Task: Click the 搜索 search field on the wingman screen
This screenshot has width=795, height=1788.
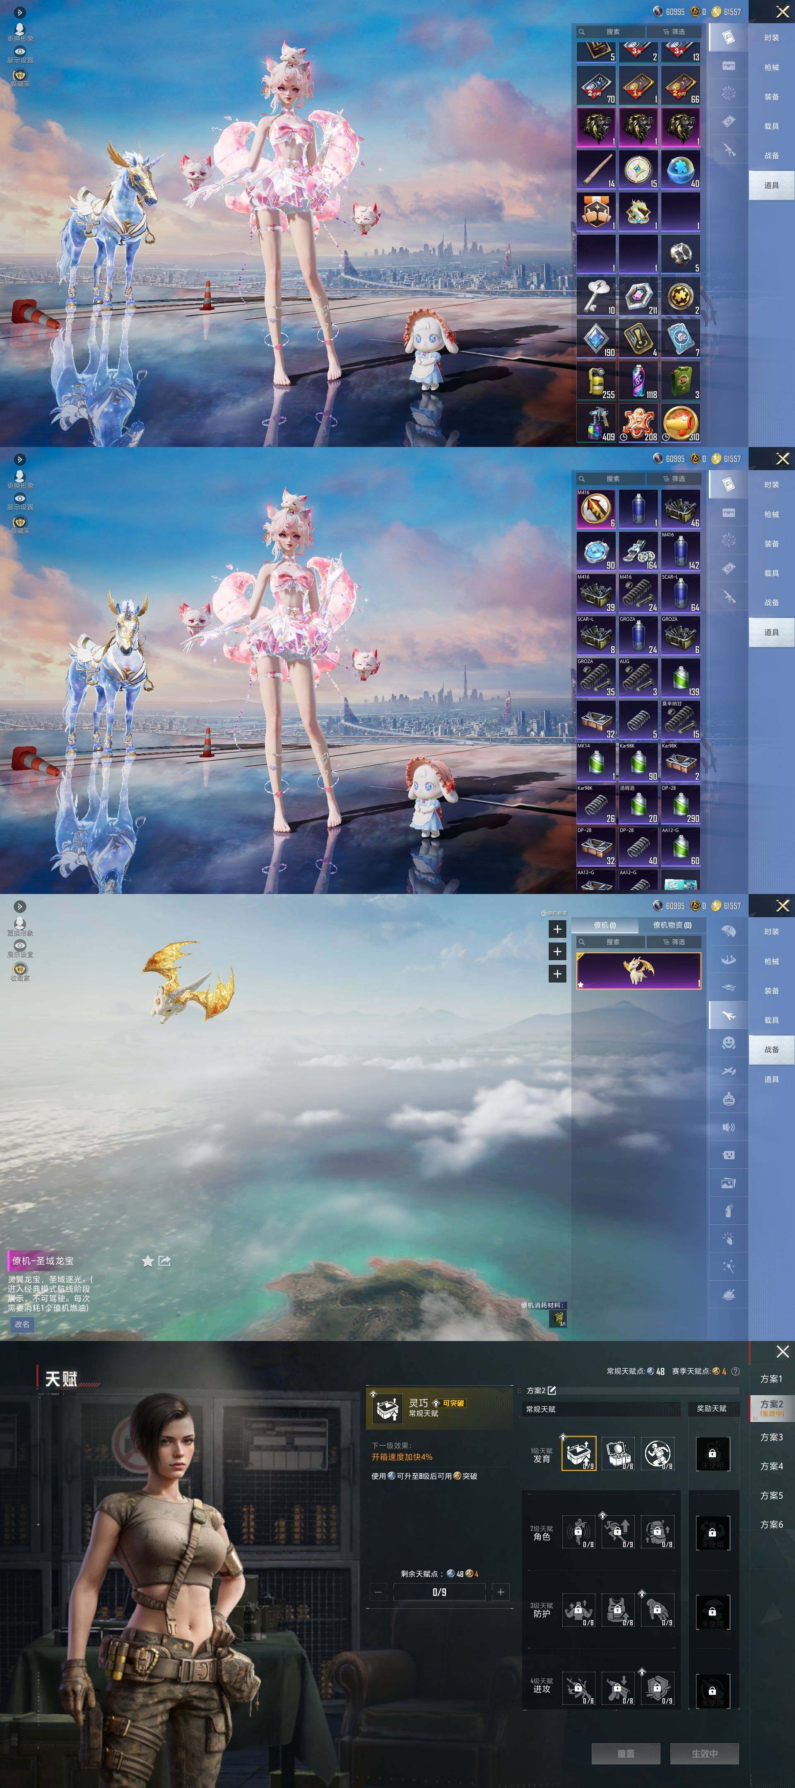Action: [610, 942]
